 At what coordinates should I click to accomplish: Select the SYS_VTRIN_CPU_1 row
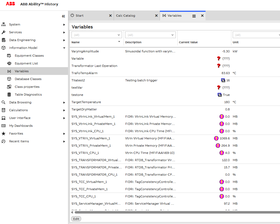pos(175,153)
